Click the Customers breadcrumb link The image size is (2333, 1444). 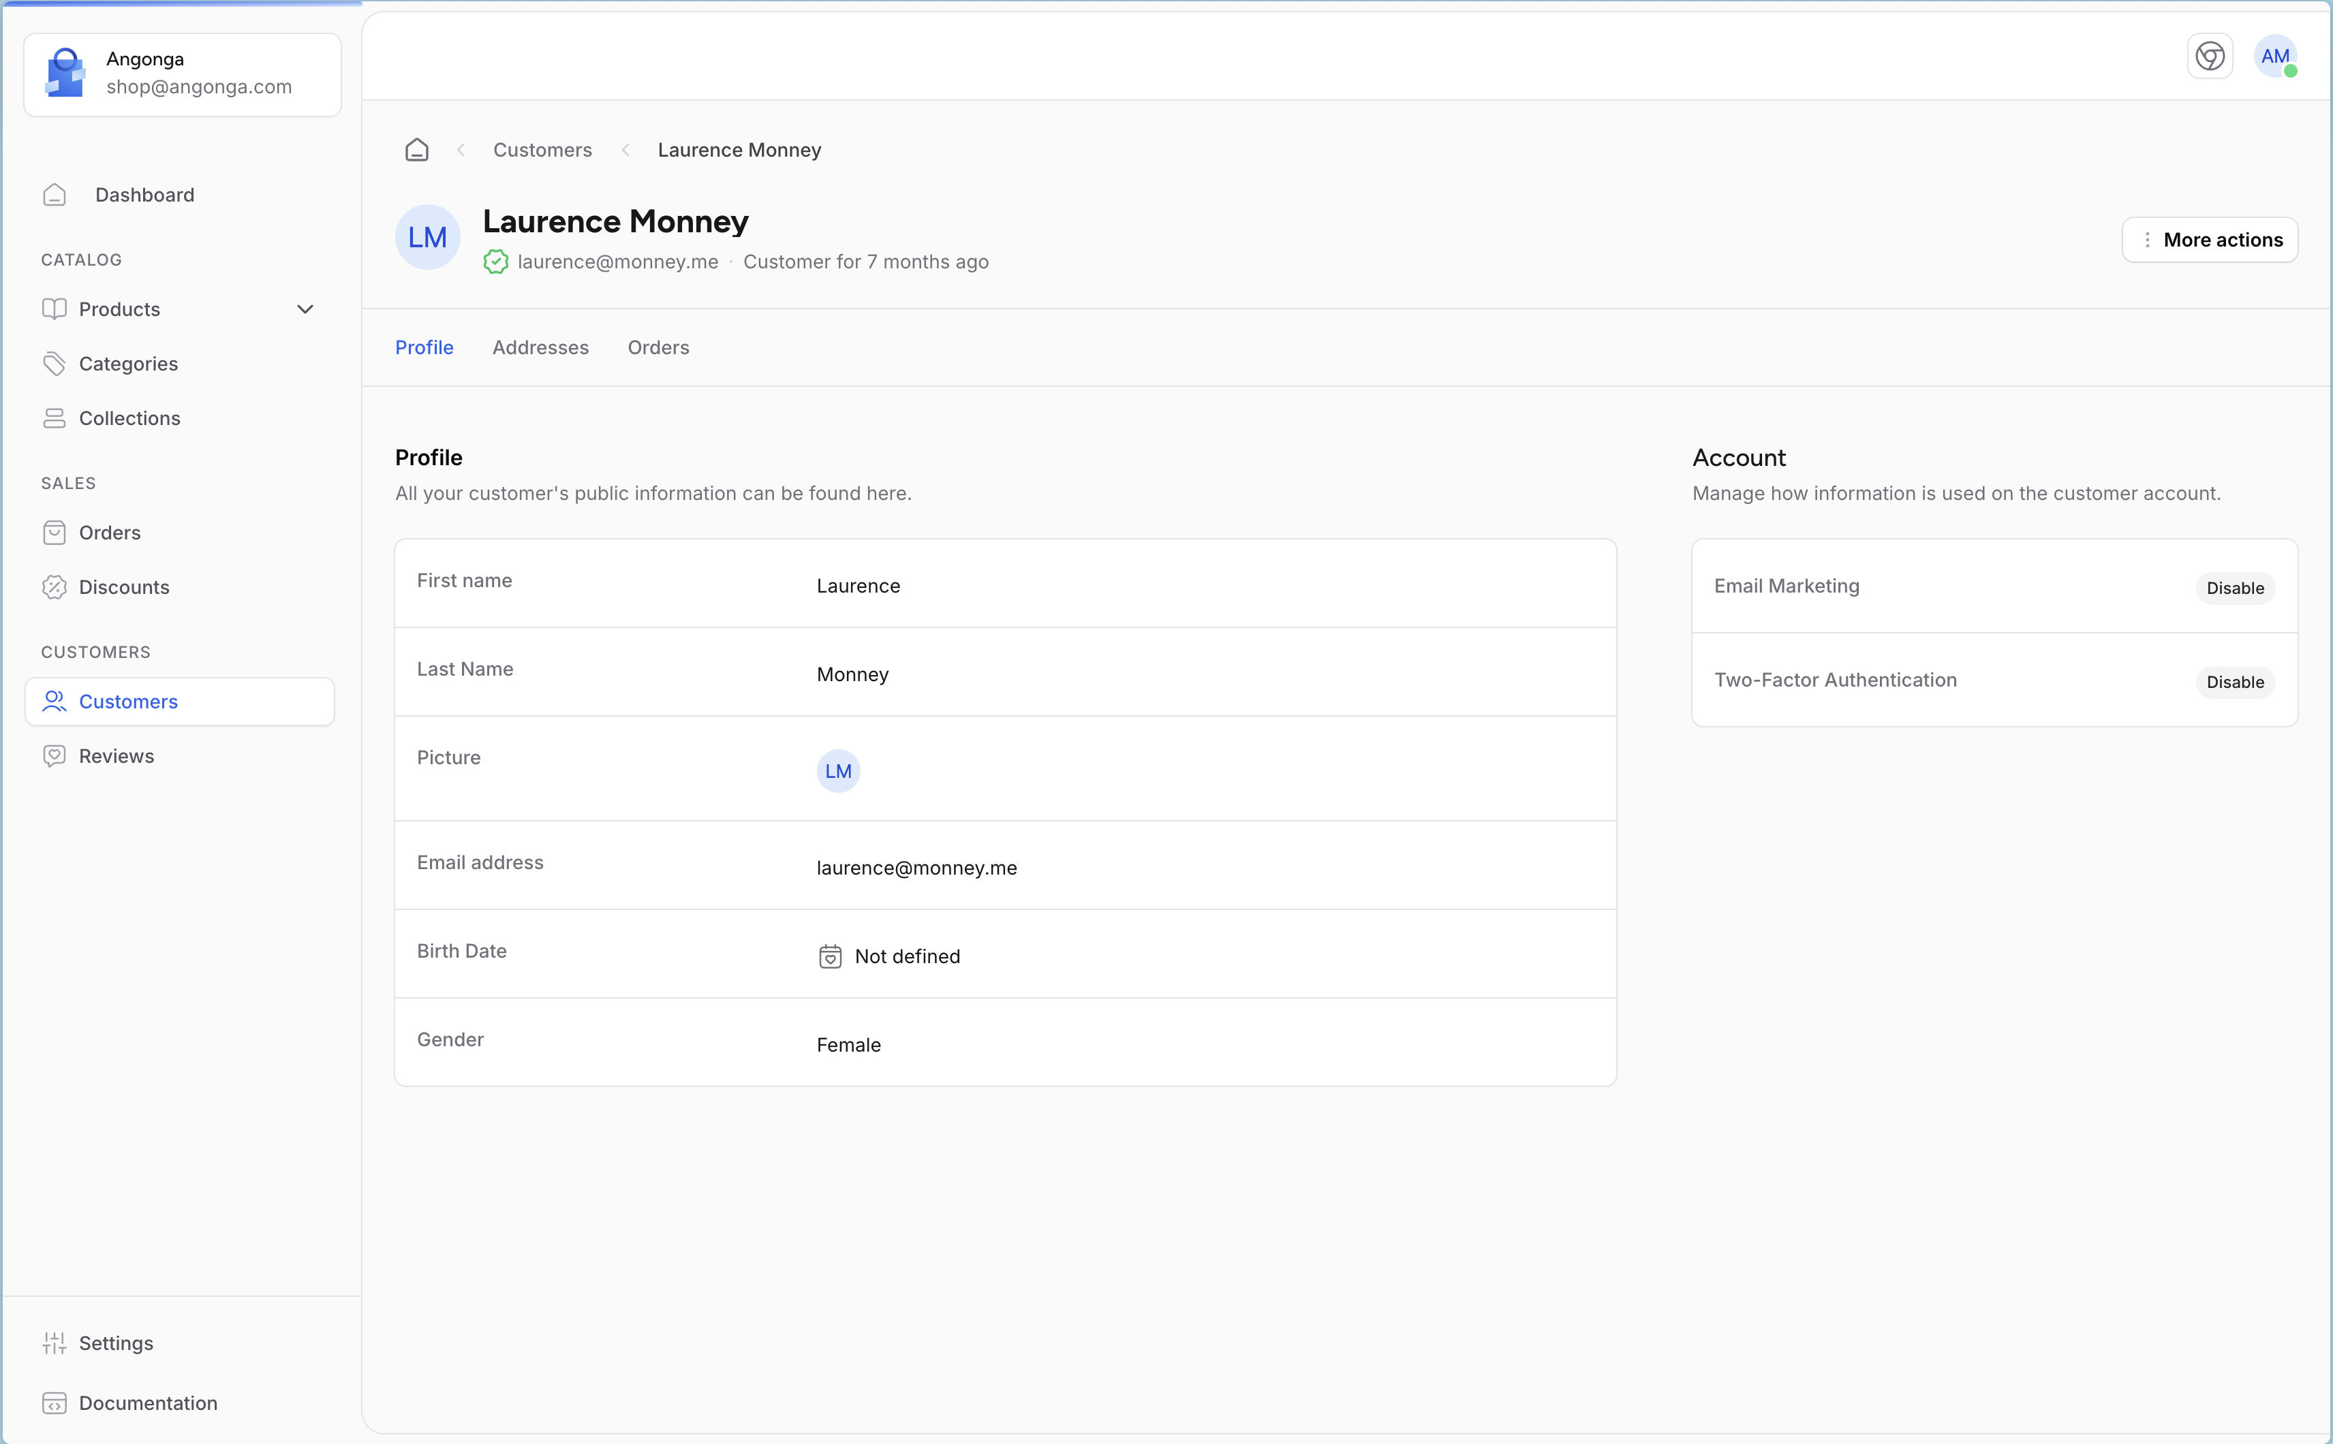[x=542, y=150]
